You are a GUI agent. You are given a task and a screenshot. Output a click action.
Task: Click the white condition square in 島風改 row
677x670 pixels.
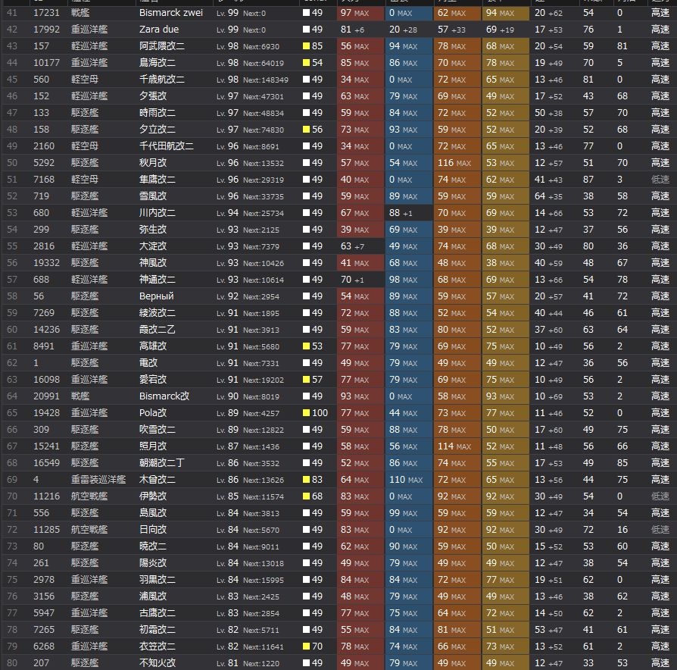click(x=306, y=512)
